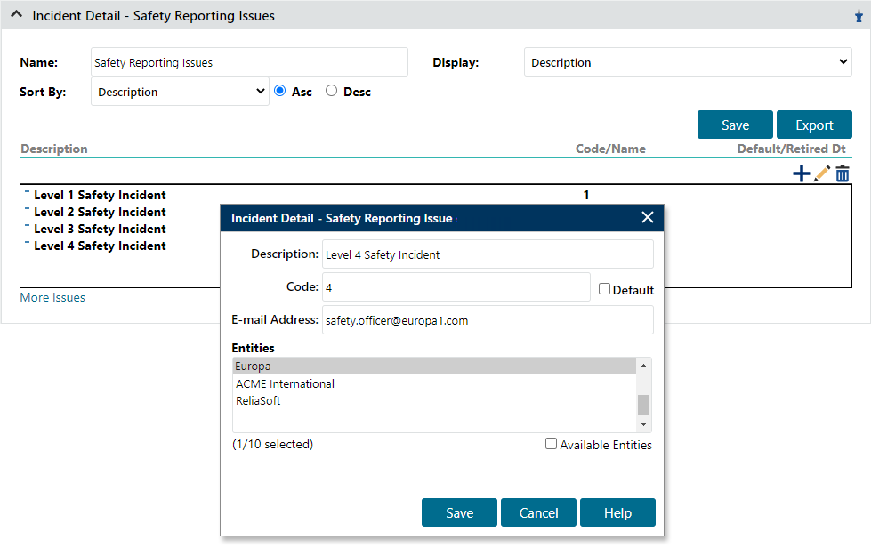
Task: Click the Export button
Action: pyautogui.click(x=814, y=125)
